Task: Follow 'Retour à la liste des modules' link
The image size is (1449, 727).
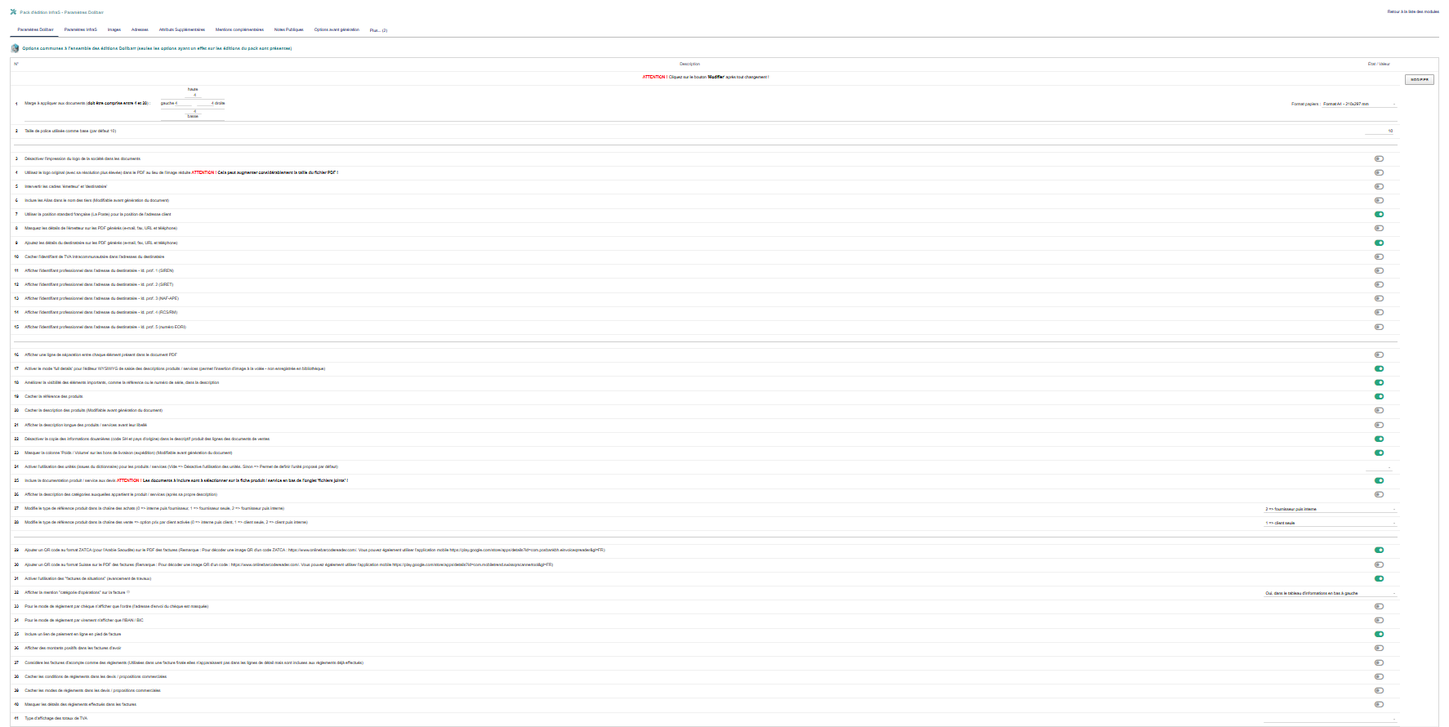Action: pos(1413,11)
